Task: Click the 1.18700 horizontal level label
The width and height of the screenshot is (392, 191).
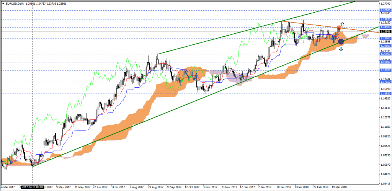Action: 385,70
